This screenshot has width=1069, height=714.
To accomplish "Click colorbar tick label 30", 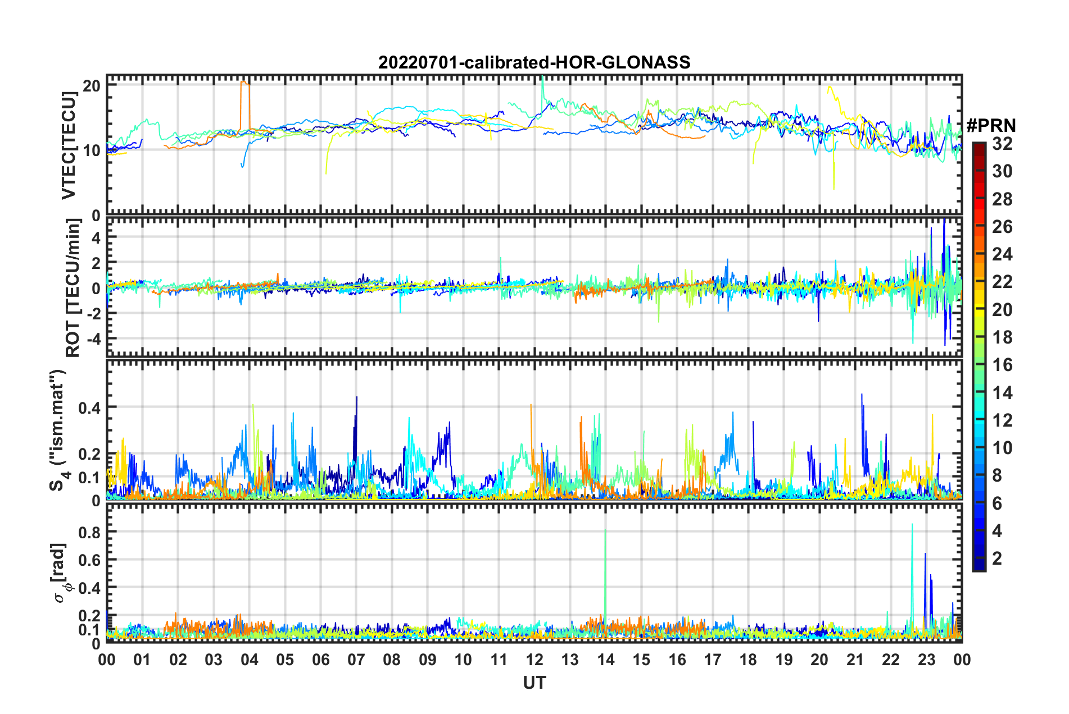I will click(x=1002, y=171).
